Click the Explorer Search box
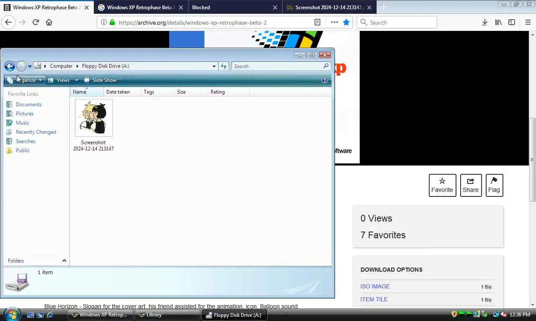Image resolution: width=536 pixels, height=321 pixels. click(281, 66)
